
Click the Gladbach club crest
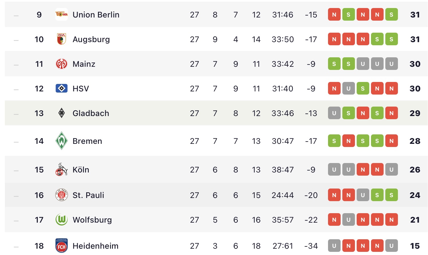click(61, 113)
